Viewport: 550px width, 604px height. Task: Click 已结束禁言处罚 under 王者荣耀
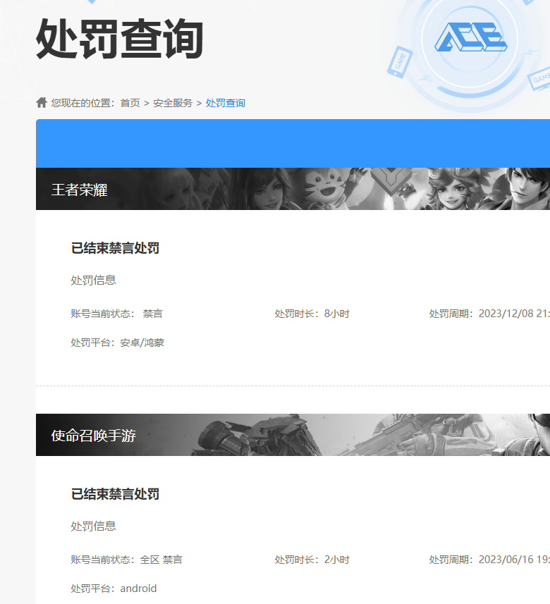[115, 248]
